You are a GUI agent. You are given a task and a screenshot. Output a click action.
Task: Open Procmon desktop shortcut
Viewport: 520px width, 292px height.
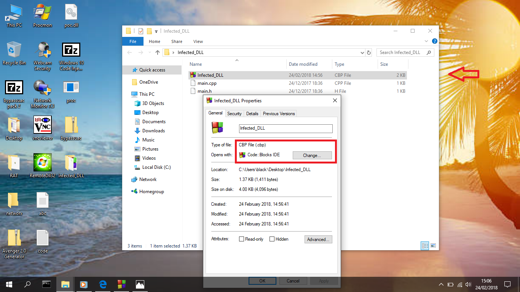42,16
